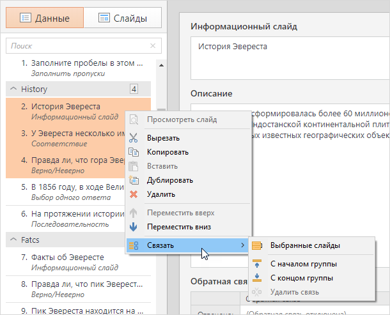
Task: Click the Удалить связь broken-link icon
Action: click(x=257, y=292)
